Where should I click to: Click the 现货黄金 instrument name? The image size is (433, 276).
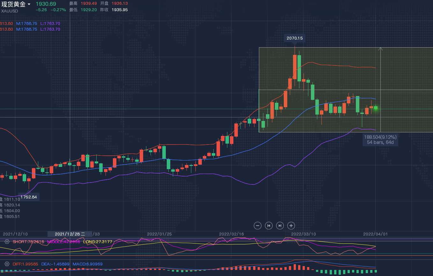tap(13, 4)
